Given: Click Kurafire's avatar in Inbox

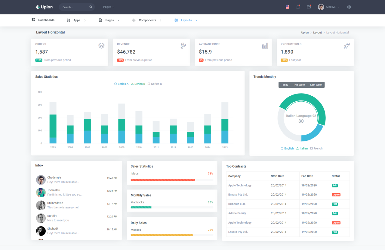Looking at the screenshot, I should tap(41, 218).
